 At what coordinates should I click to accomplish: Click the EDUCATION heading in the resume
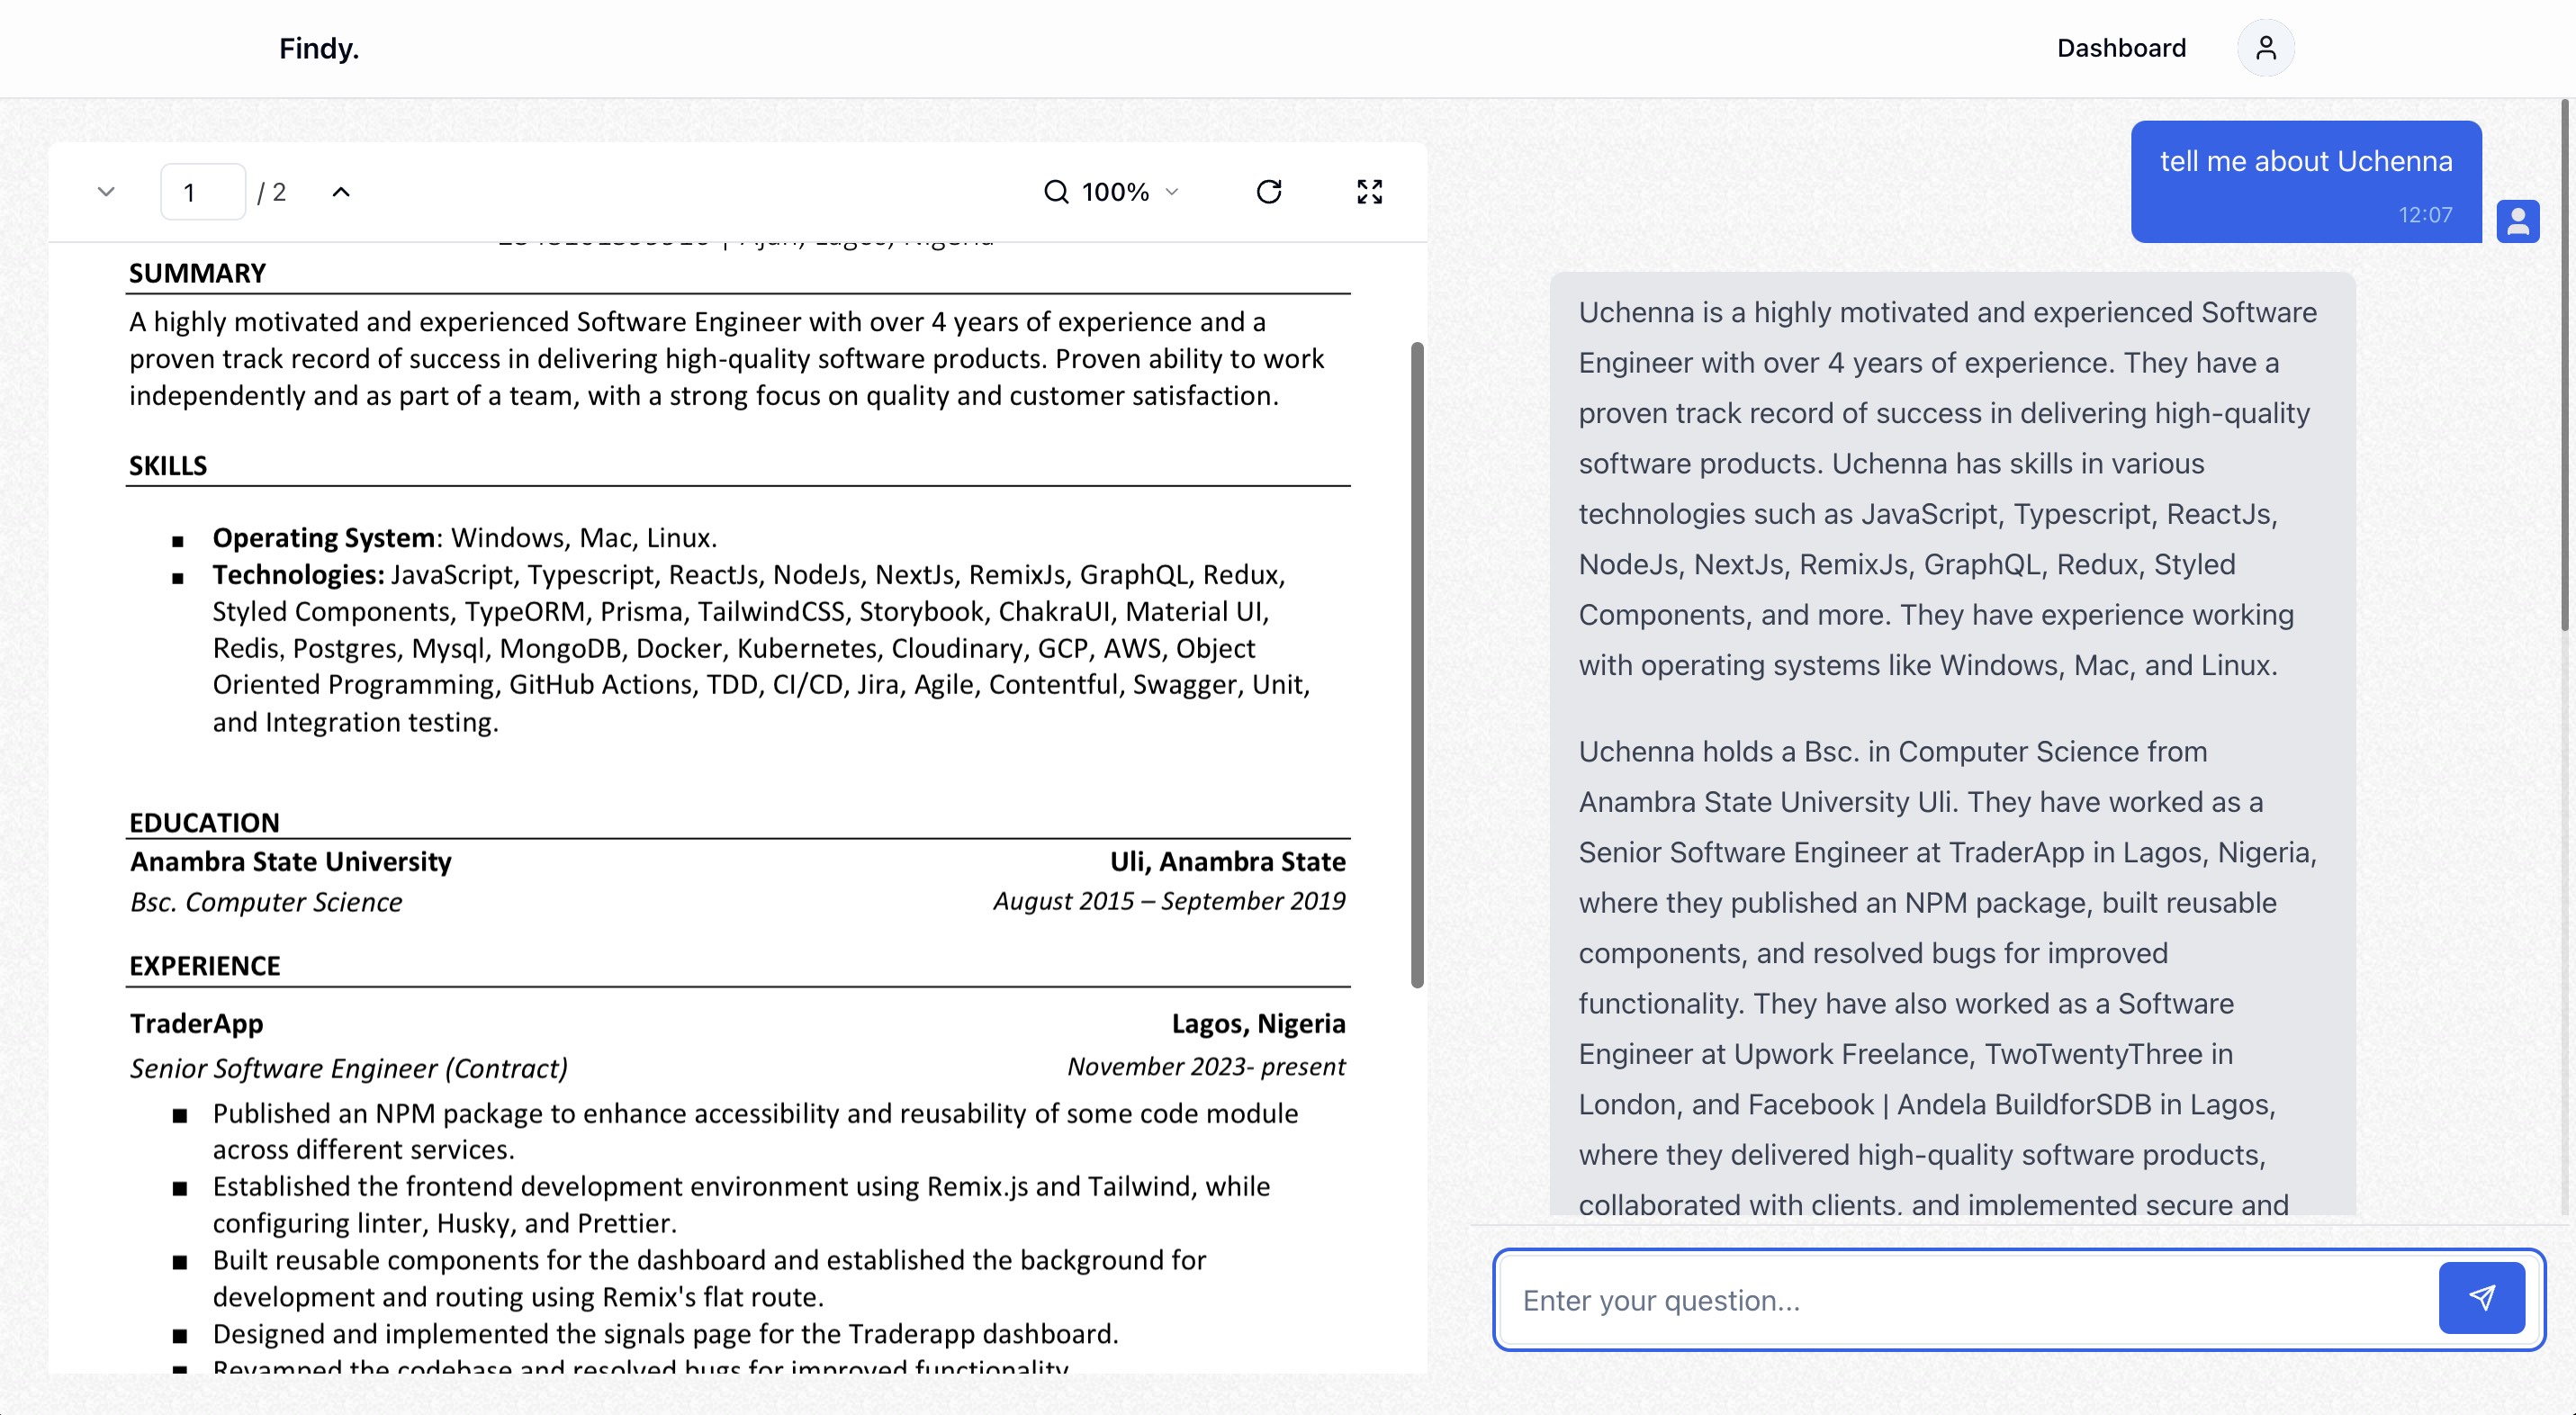coord(204,822)
